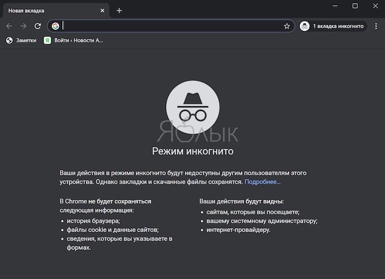Click the large incognito hat-and-glasses logo

coord(192,107)
